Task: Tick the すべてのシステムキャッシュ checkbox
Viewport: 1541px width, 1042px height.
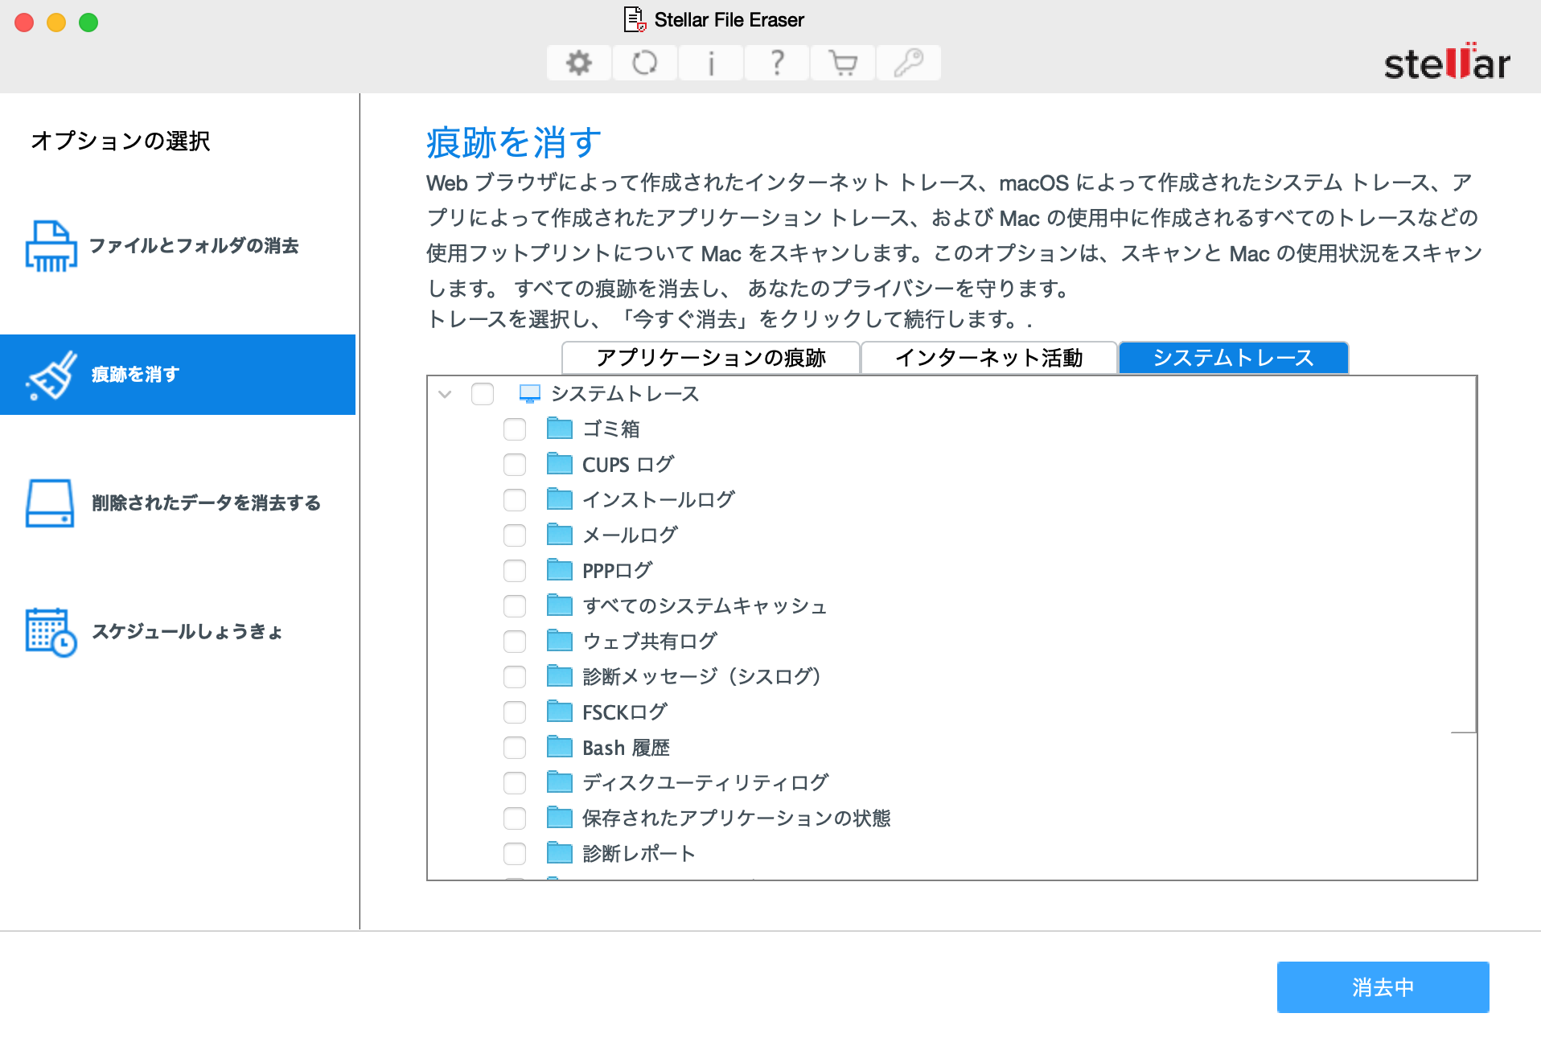Action: pyautogui.click(x=515, y=606)
